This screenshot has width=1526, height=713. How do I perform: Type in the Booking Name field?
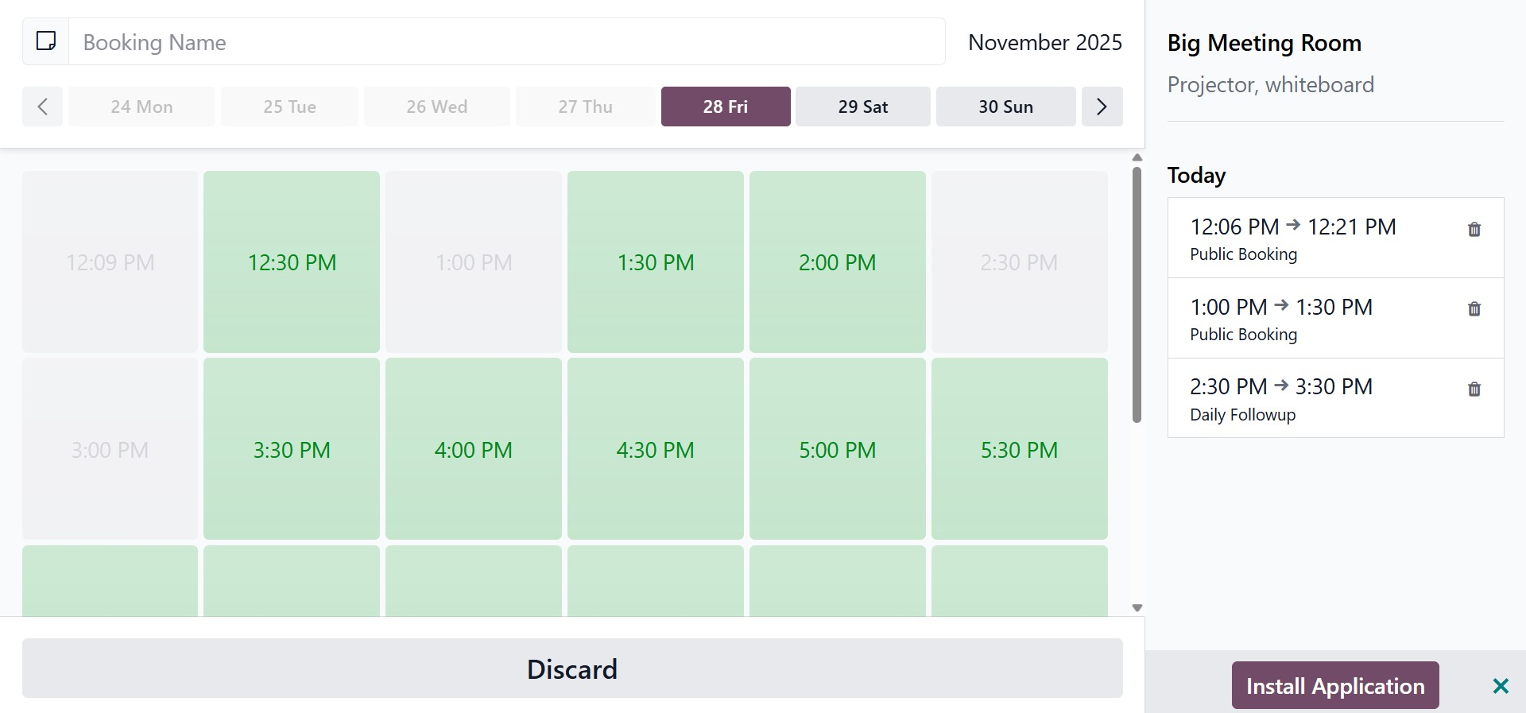(506, 42)
